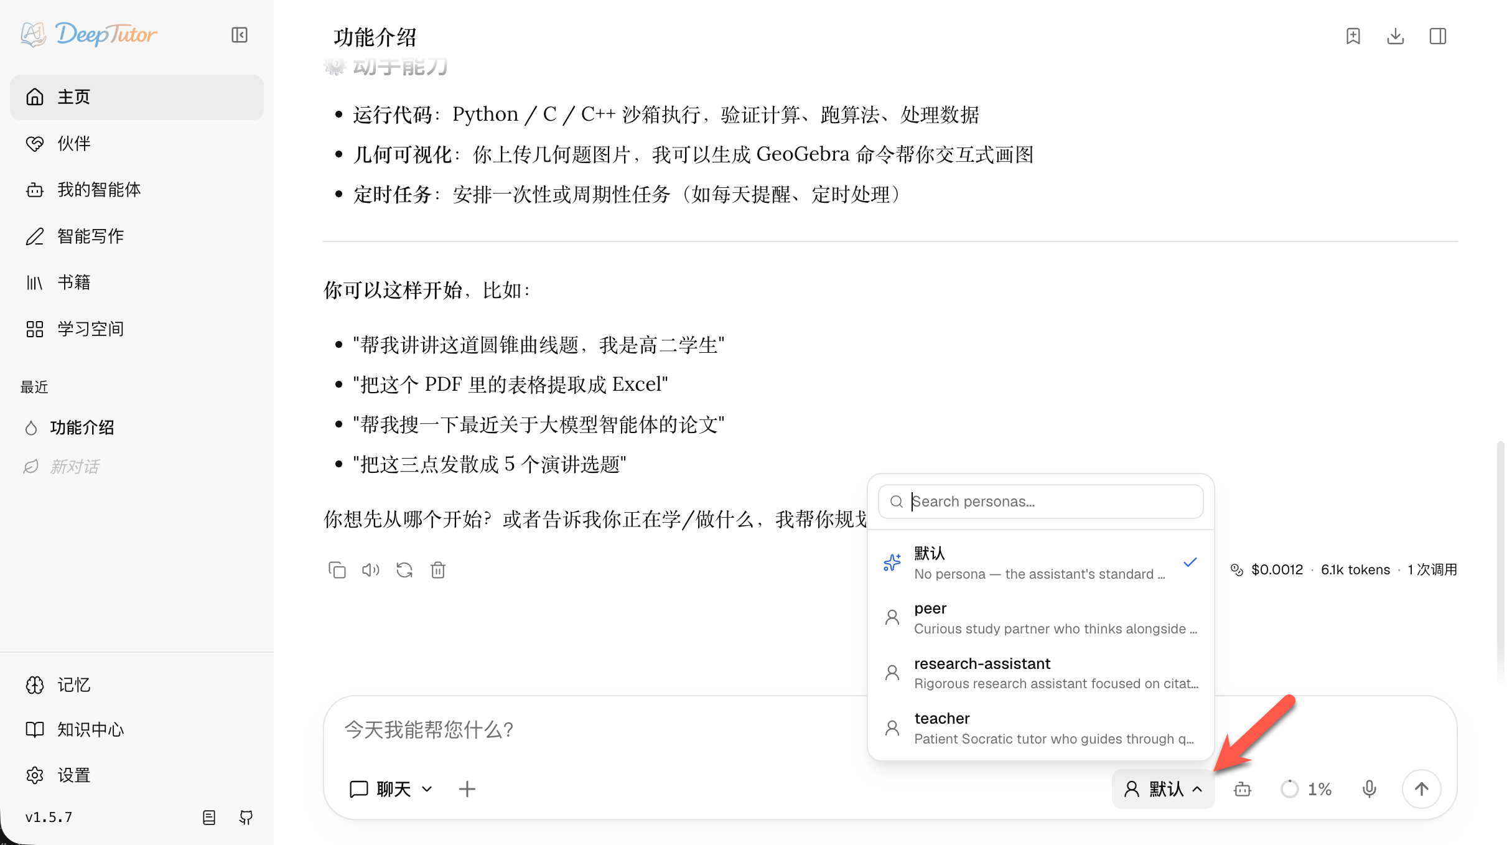Regenerate the assistant response
1507x845 pixels.
coord(404,569)
